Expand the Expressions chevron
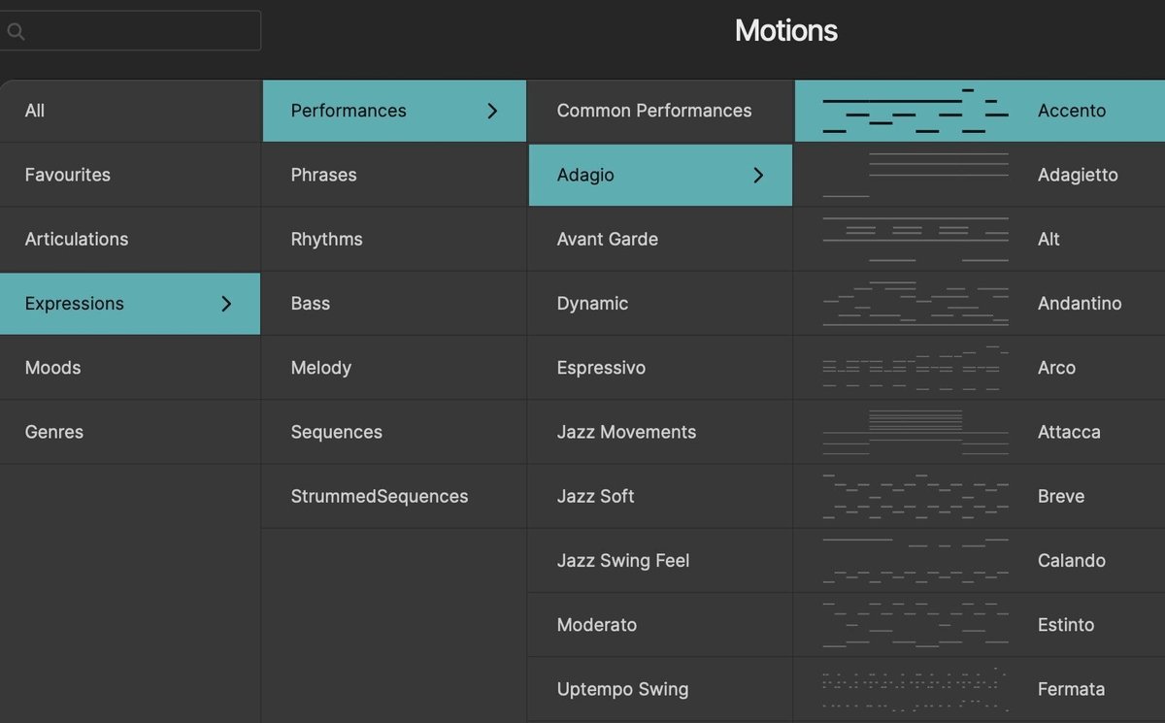The image size is (1165, 723). pos(226,304)
